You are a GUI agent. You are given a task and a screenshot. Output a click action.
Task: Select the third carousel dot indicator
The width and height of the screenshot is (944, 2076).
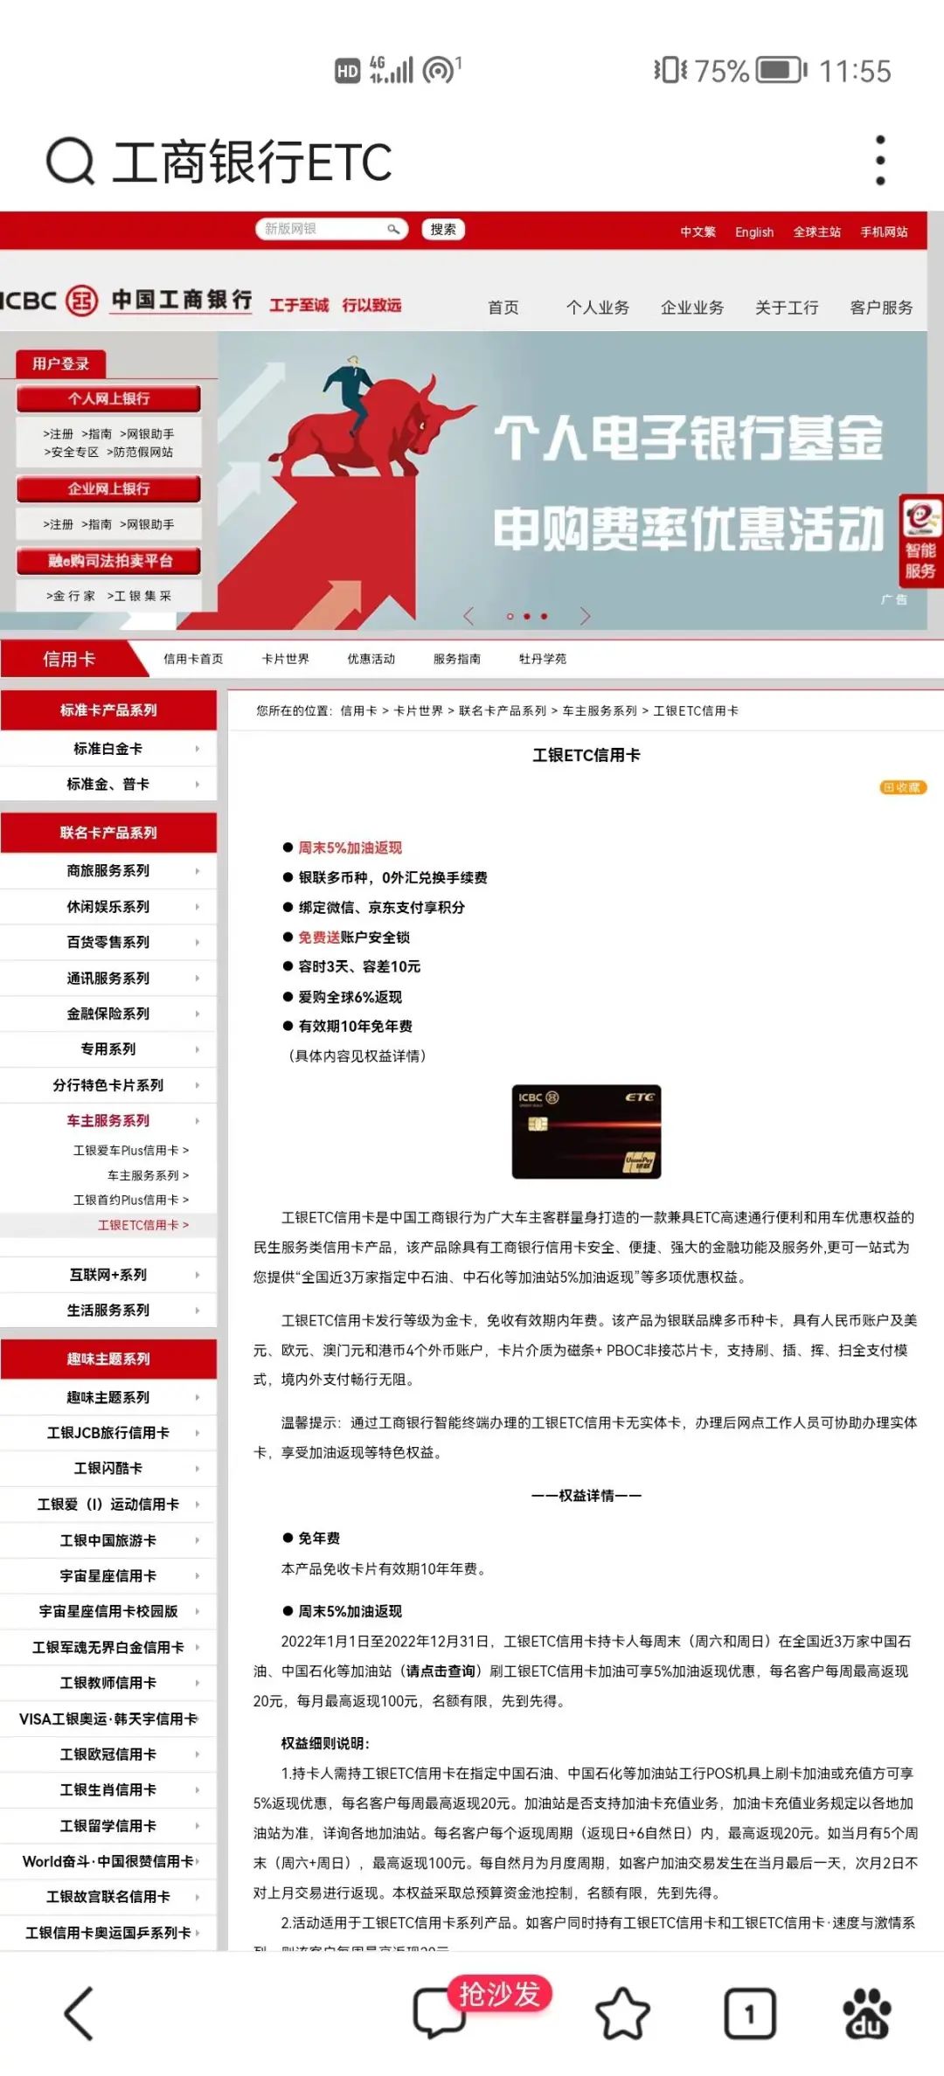(544, 616)
